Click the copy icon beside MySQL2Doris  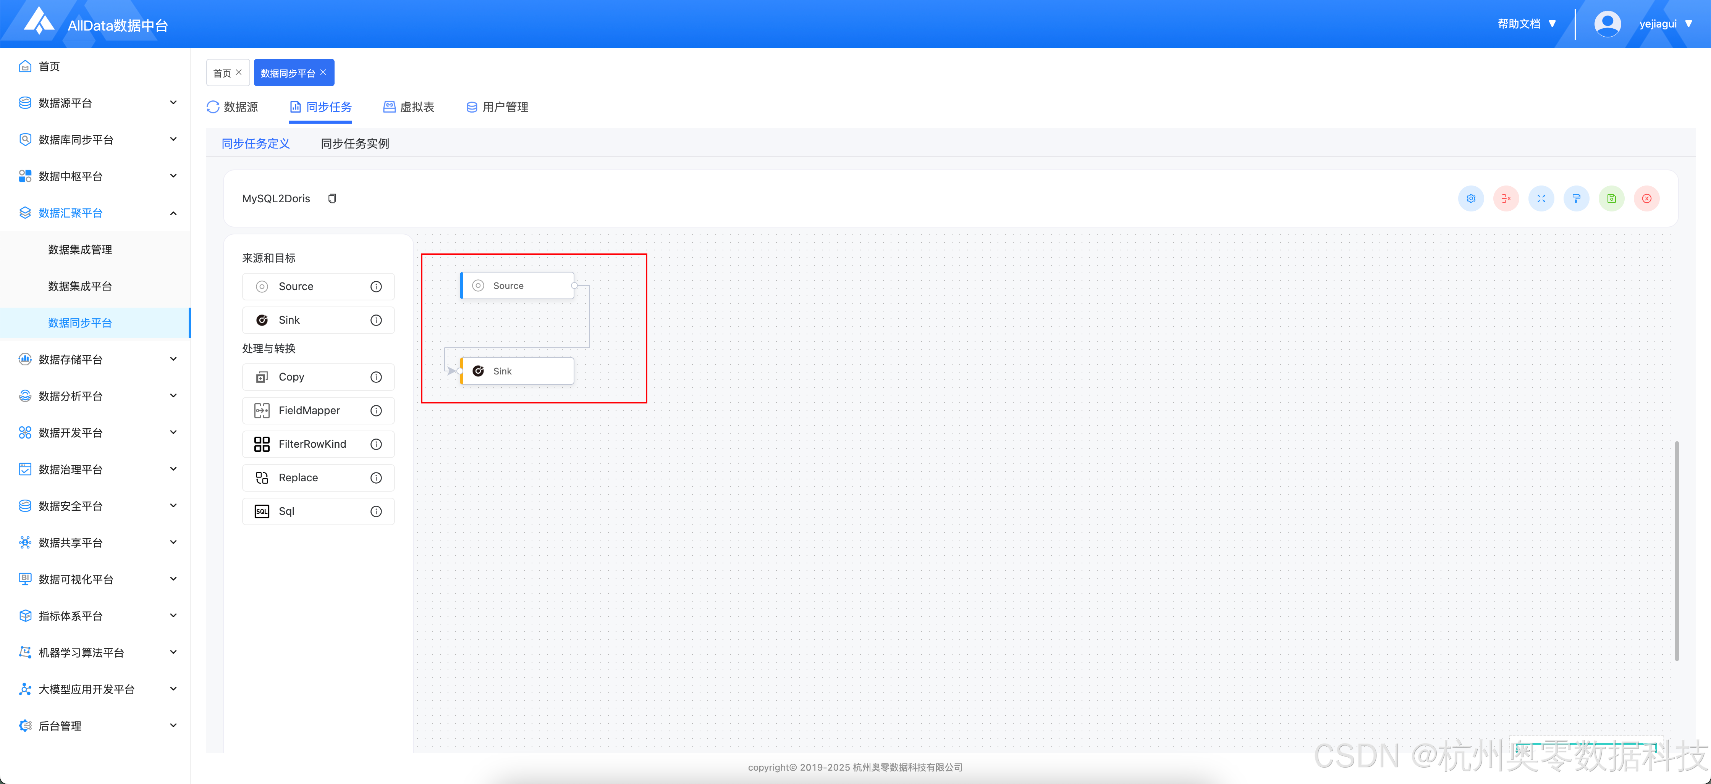click(x=332, y=198)
